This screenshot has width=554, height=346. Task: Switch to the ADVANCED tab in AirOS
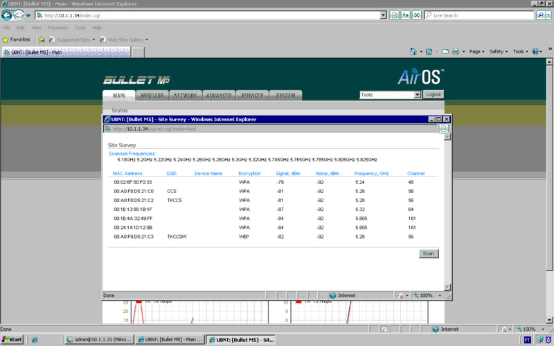[x=219, y=95]
